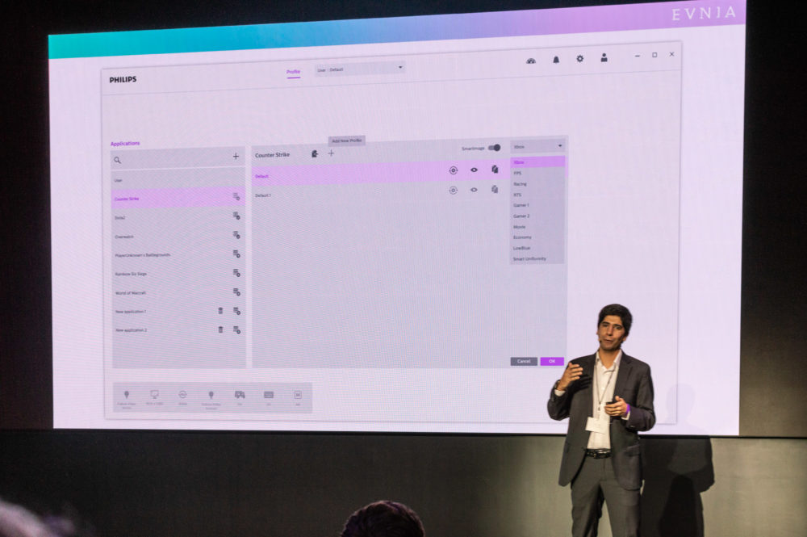The height and width of the screenshot is (537, 807).
Task: Copy the Default profile with its duplicate icon
Action: coord(495,169)
